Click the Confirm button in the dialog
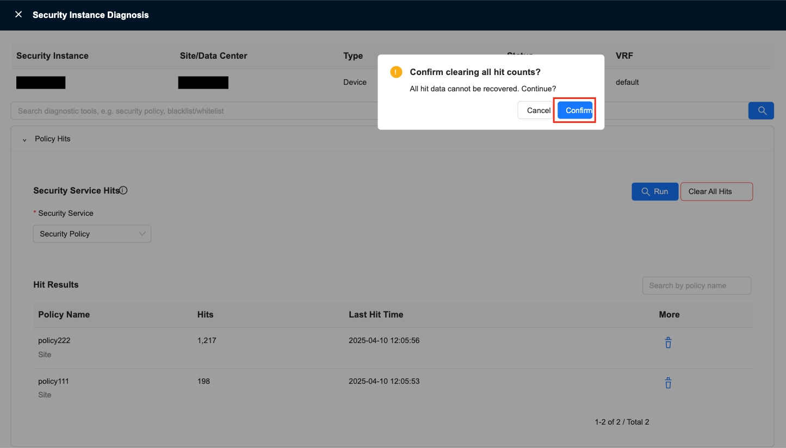The width and height of the screenshot is (786, 448). pos(575,110)
